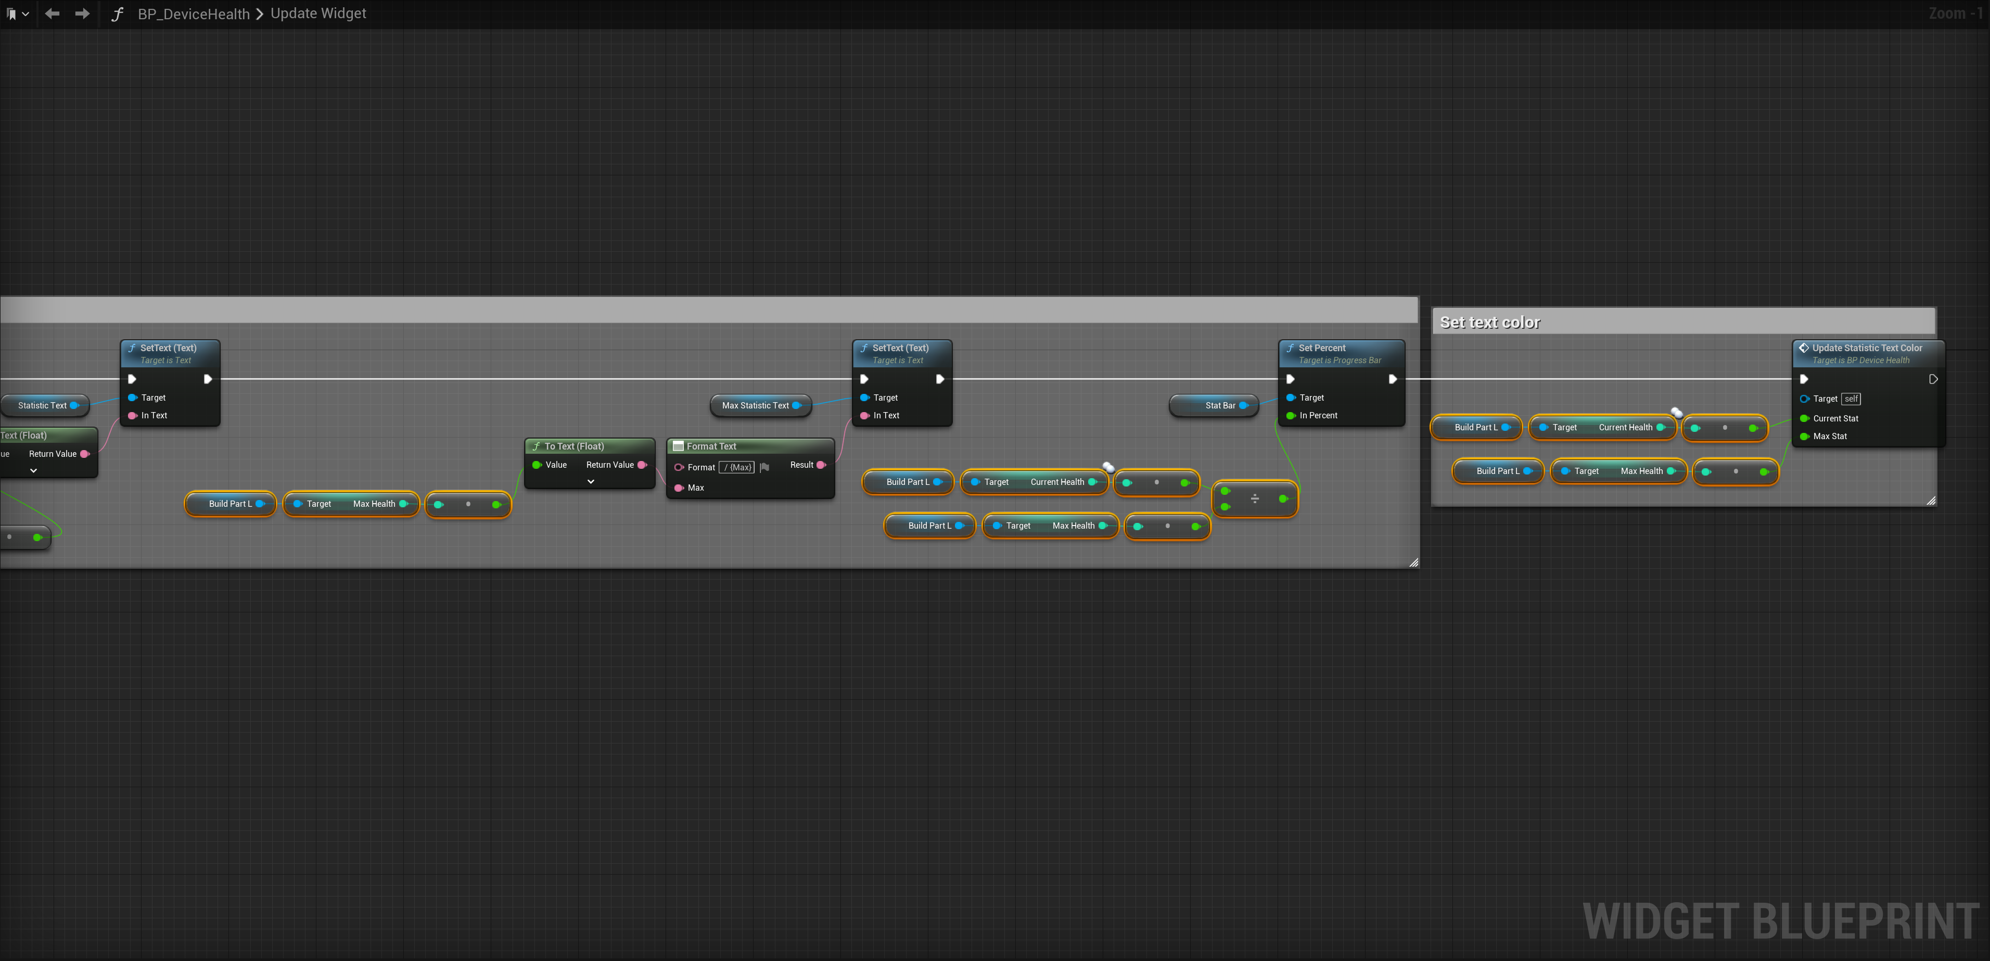Select the Stat Bar variable node

1215,405
